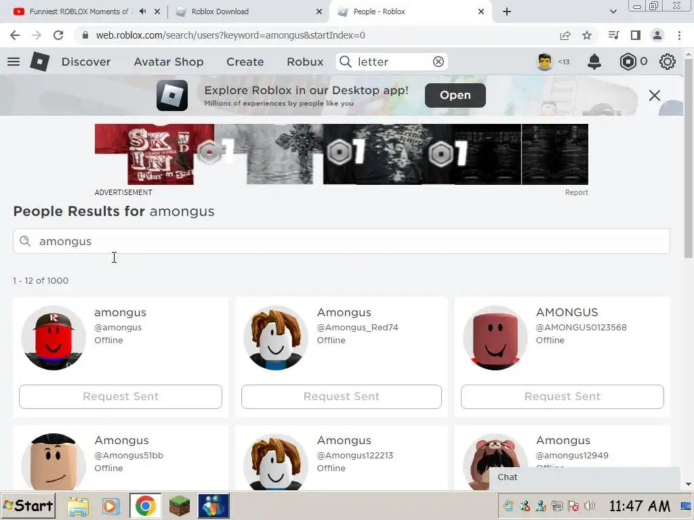
Task: Close the Desktop app banner
Action: click(654, 95)
